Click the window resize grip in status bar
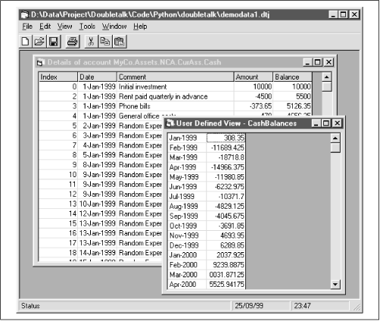Image resolution: width=380 pixels, height=321 pixels. 357,307
